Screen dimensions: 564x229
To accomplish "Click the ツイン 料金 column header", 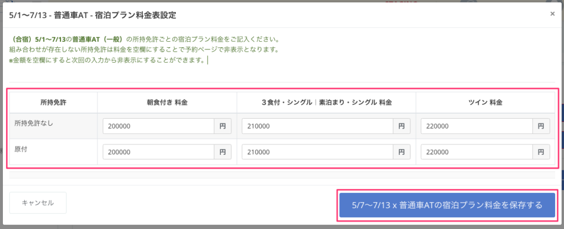I will coord(485,103).
